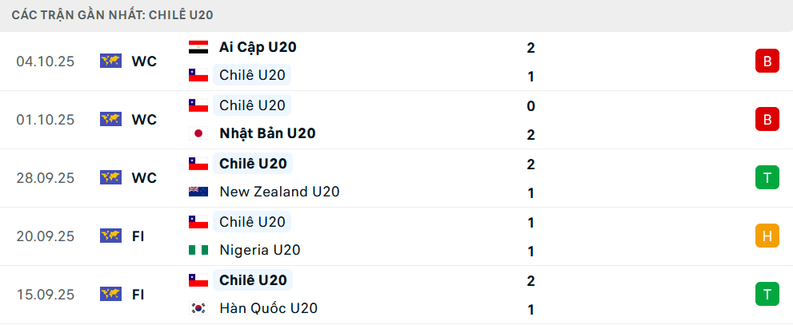Open the New Zealand U20 team link
793x325 pixels.
[279, 192]
